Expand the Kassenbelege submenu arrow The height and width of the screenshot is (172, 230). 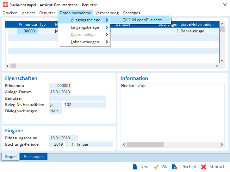[x=107, y=35]
